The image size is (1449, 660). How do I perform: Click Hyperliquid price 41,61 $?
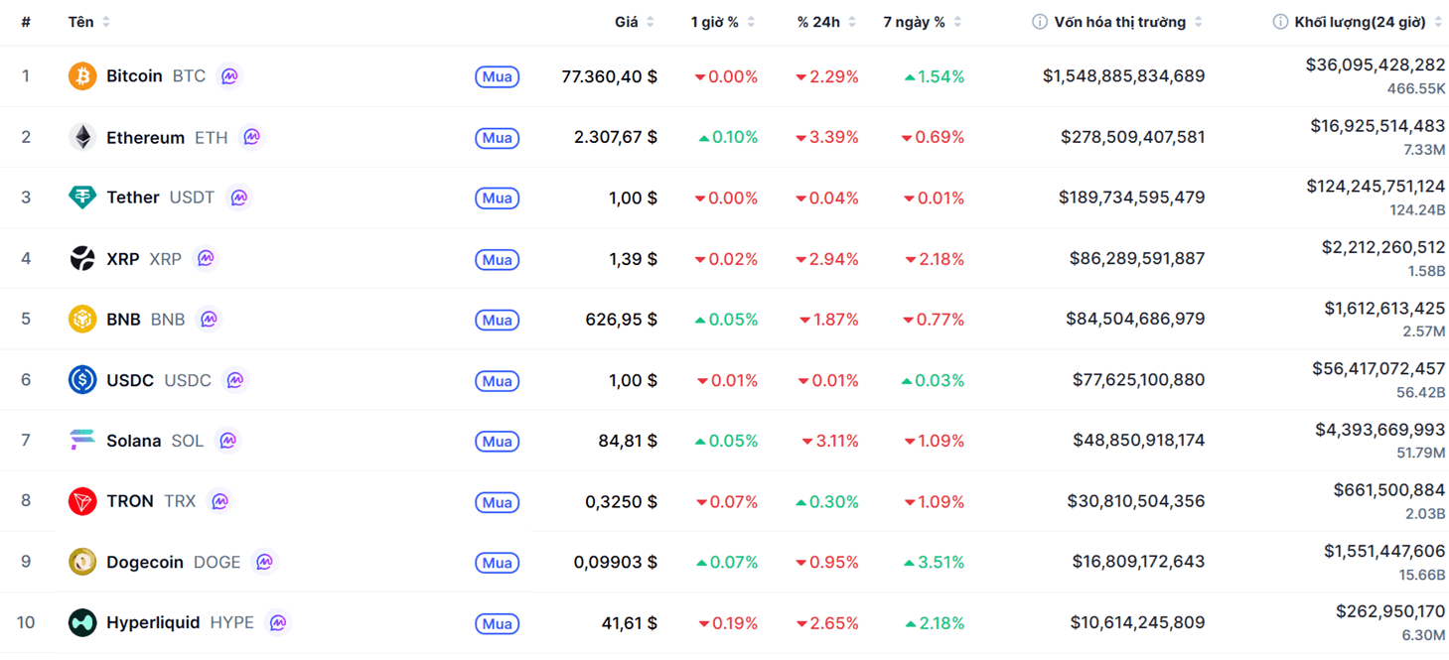pos(630,623)
